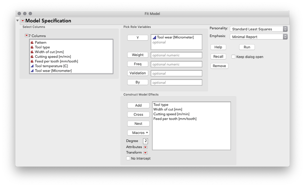This screenshot has height=187, width=305.
Task: Click the Tool temperature column's continuous icon
Action: pos(32,66)
